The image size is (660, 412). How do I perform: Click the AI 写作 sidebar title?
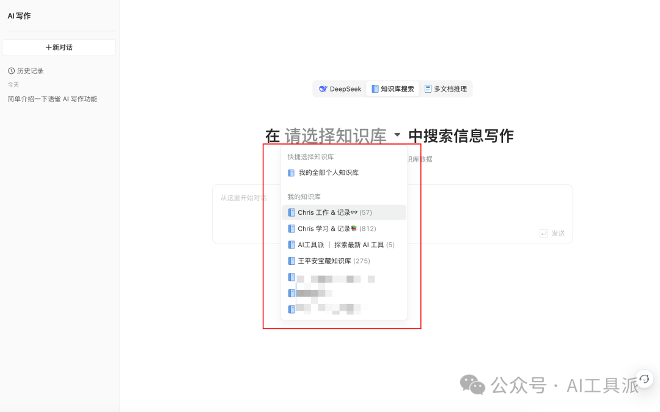coord(20,16)
